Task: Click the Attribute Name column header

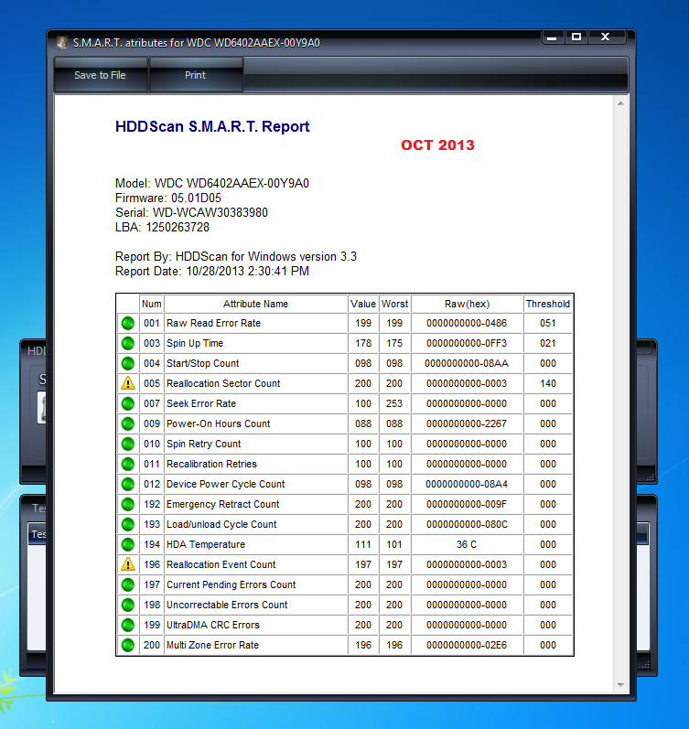Action: point(255,304)
